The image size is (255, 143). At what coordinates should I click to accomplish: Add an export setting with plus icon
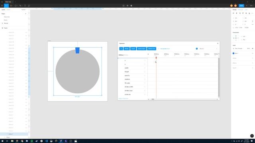click(253, 68)
